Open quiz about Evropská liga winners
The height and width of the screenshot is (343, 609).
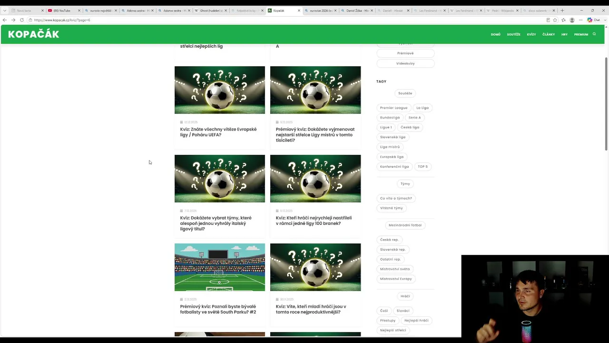(x=218, y=132)
